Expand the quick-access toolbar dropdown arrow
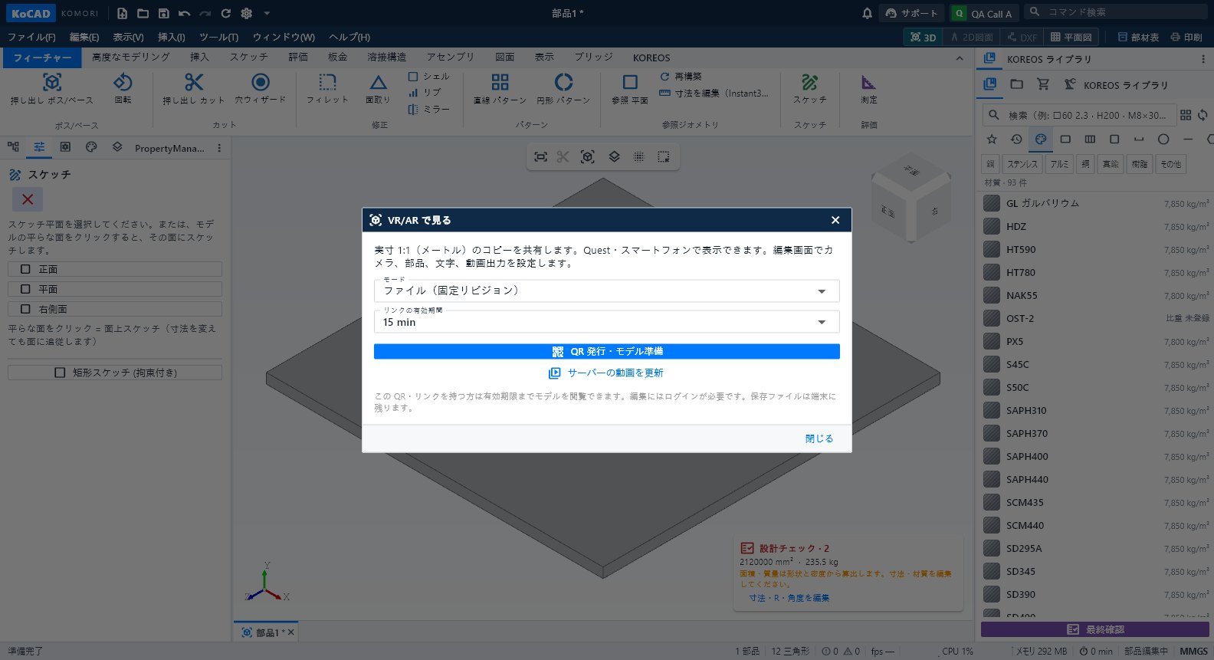 click(x=267, y=13)
